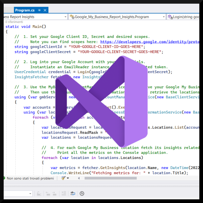Open the developers.google.com identity link
203x203 pixels.
150,42
